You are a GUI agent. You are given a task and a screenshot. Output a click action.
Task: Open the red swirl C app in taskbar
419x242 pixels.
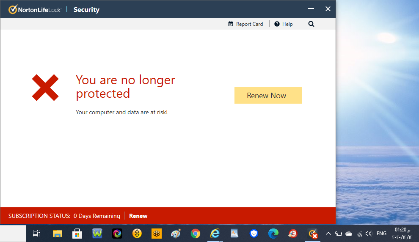292,234
